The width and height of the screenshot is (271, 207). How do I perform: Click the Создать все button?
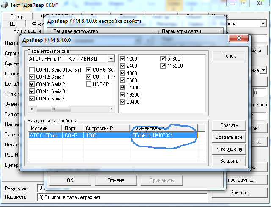click(229, 137)
